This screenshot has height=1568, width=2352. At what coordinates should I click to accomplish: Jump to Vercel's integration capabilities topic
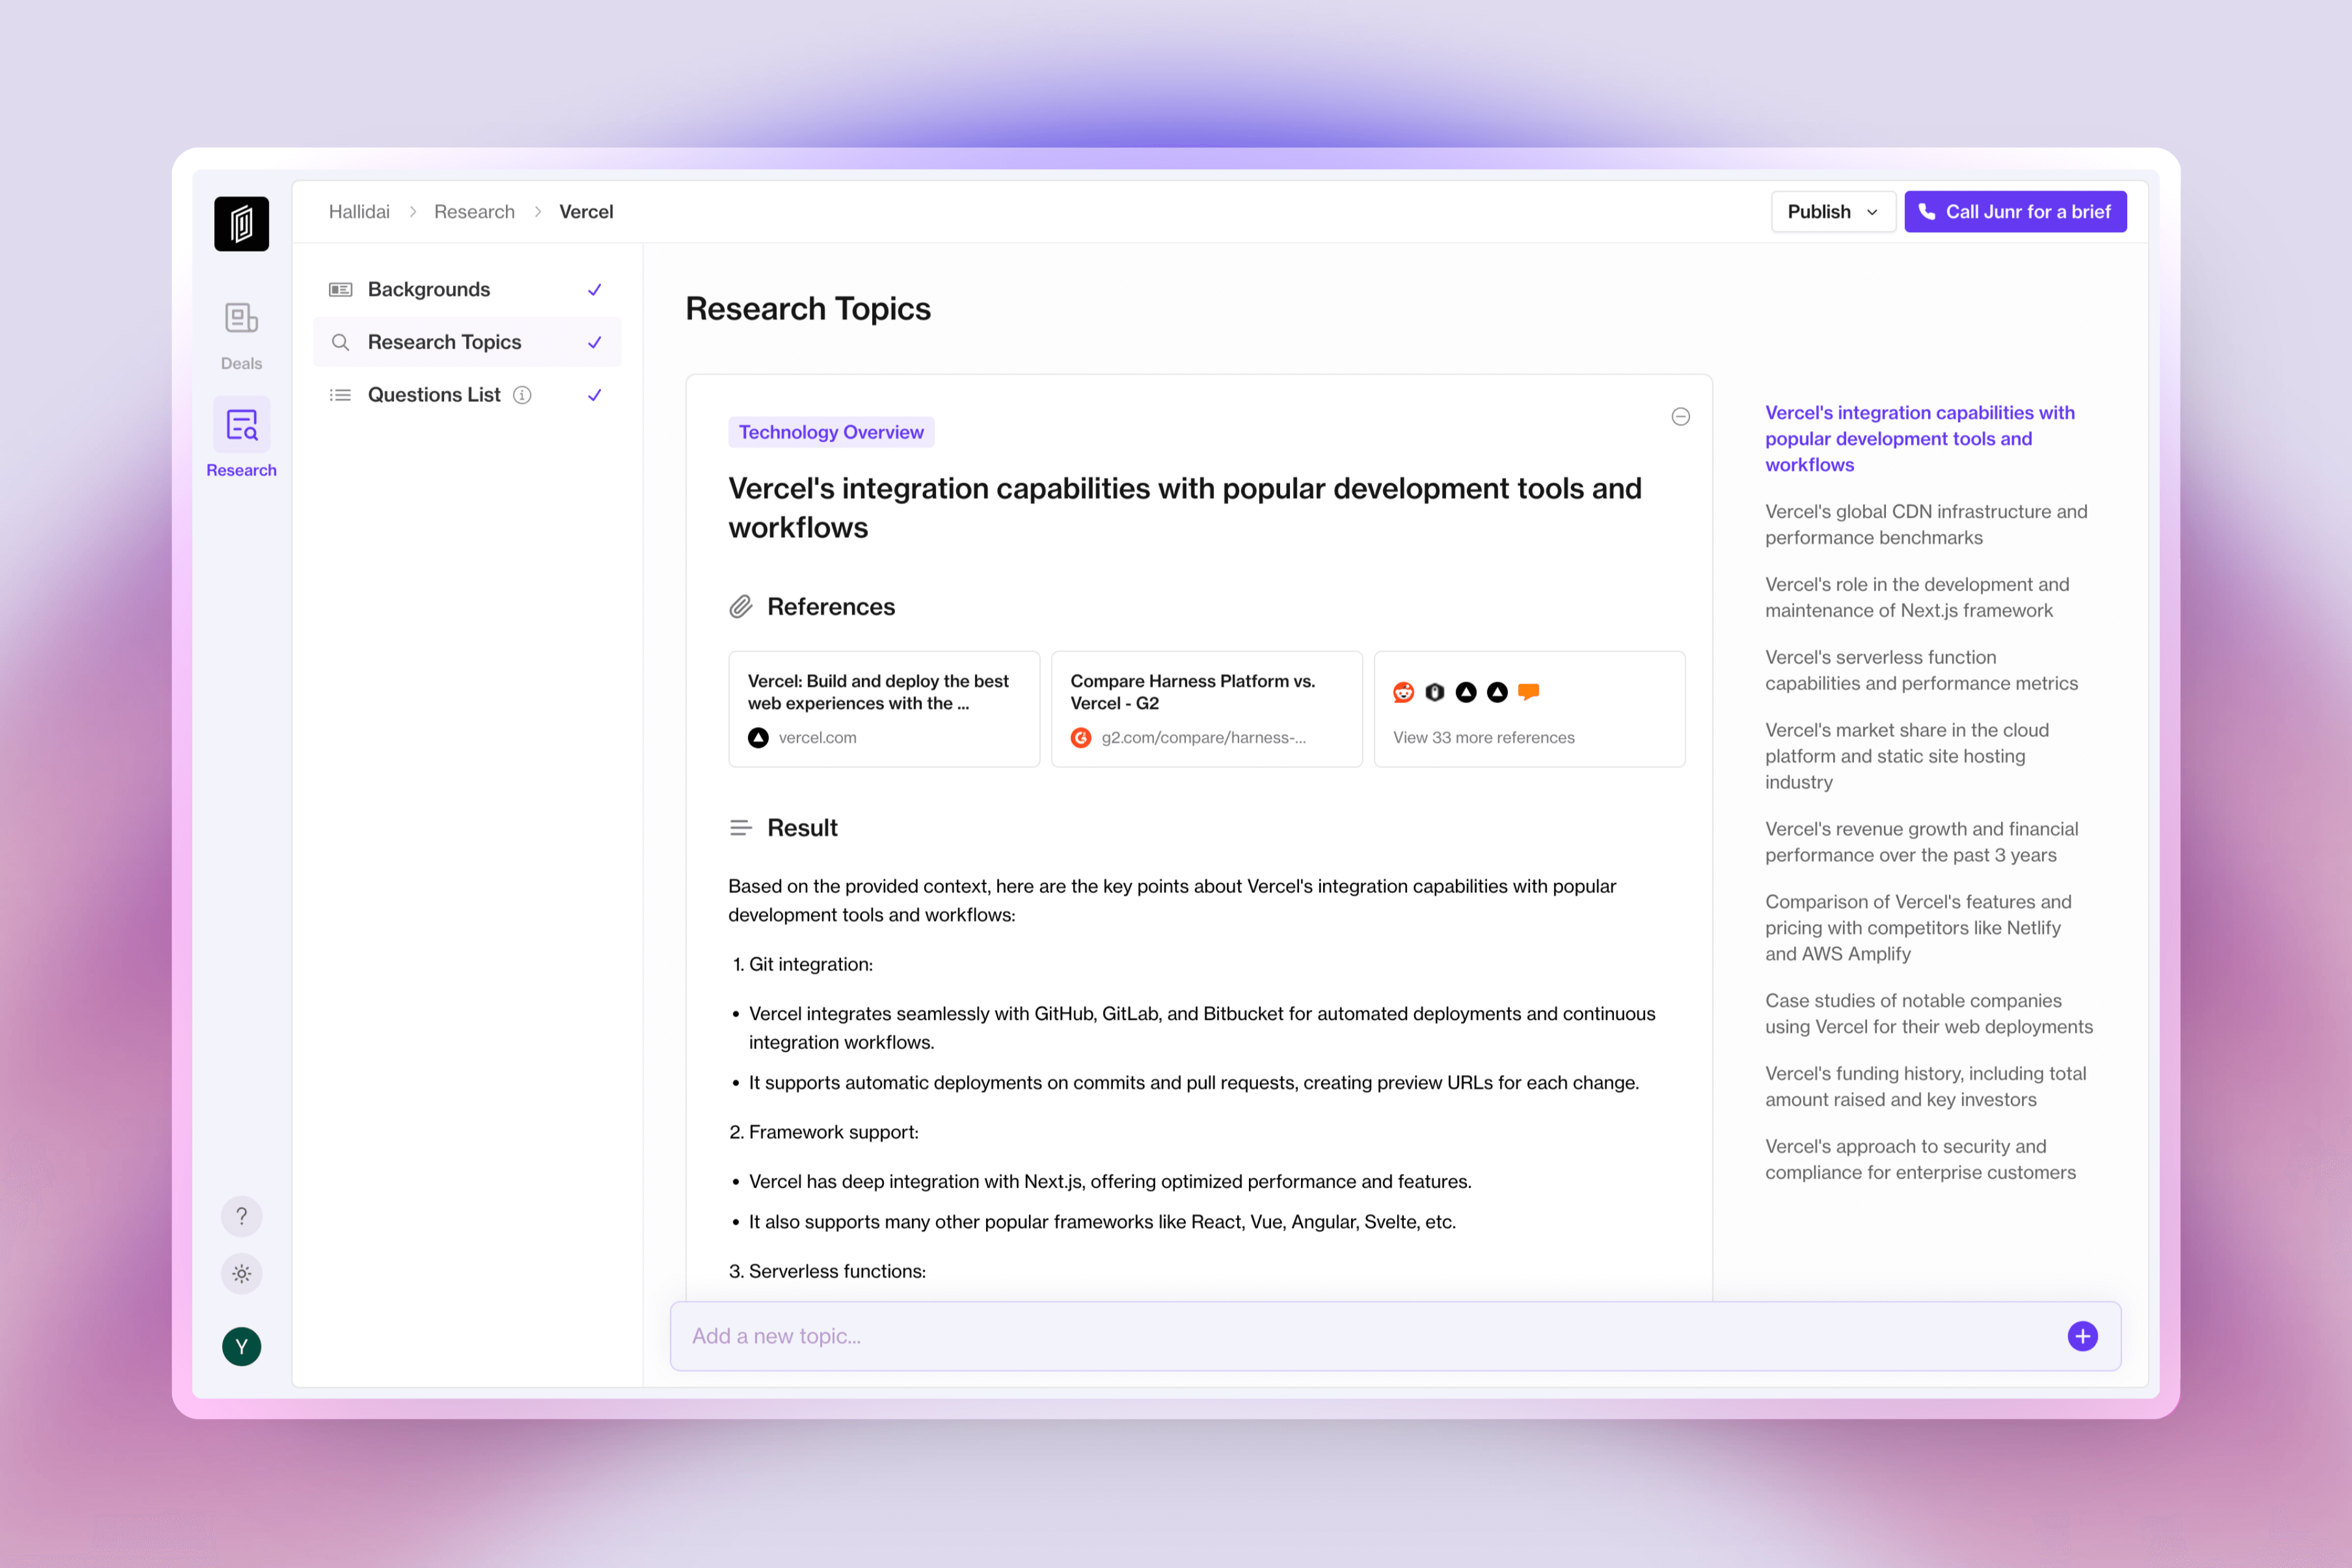pos(1920,439)
